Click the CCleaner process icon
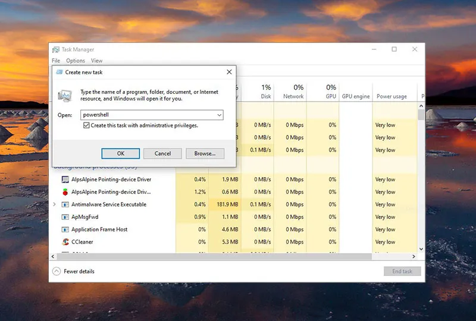This screenshot has height=321, width=476. point(65,242)
